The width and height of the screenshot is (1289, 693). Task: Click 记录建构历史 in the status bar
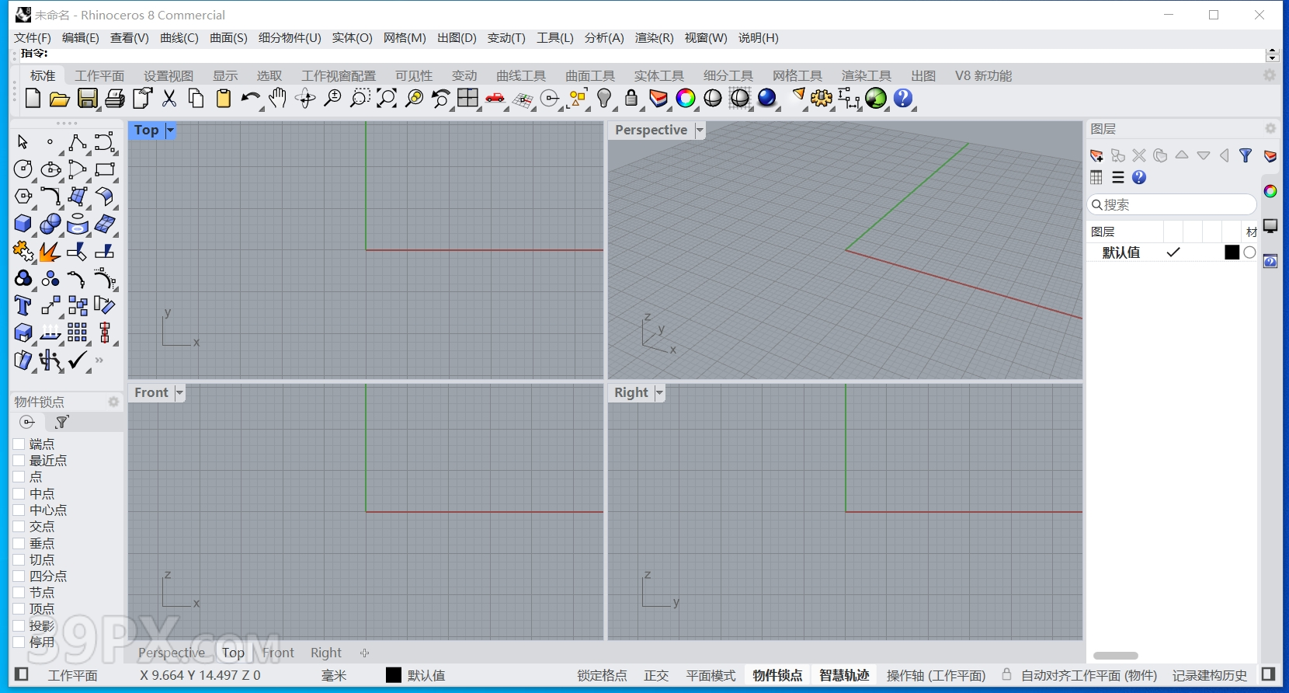1210,675
